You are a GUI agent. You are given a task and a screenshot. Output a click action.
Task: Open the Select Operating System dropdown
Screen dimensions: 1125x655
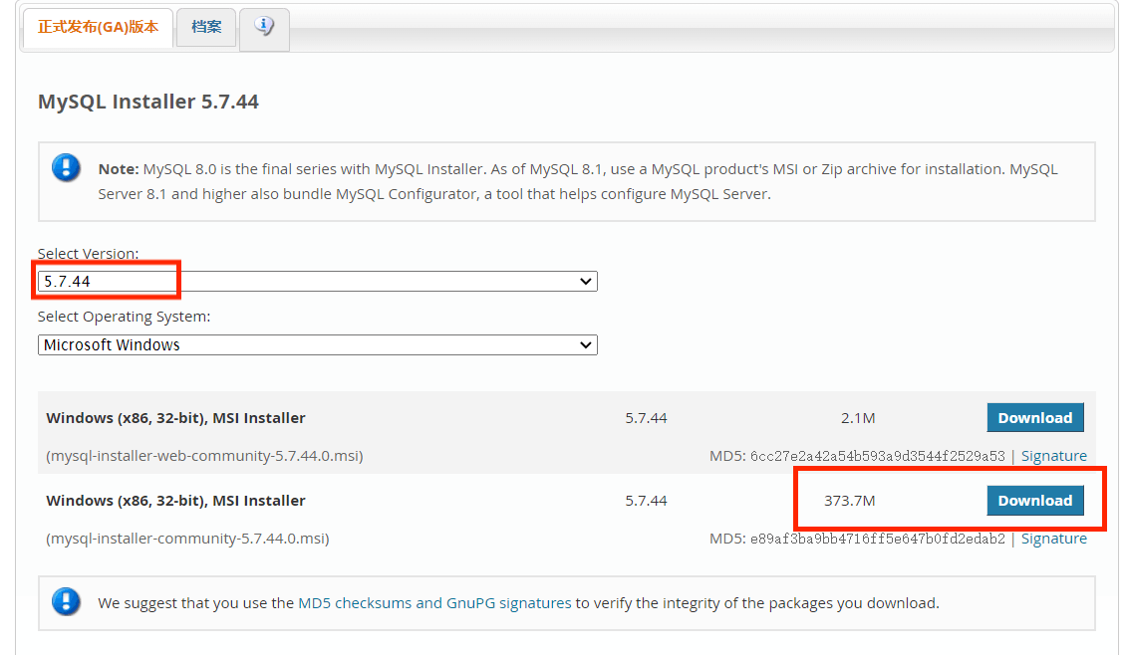click(x=317, y=344)
